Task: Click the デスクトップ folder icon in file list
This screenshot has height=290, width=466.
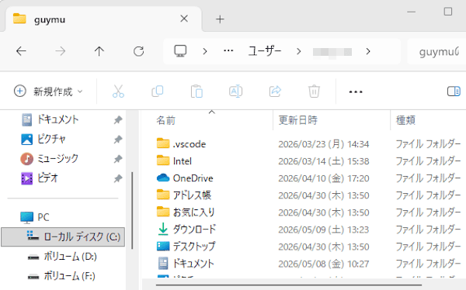Action: pyautogui.click(x=163, y=247)
